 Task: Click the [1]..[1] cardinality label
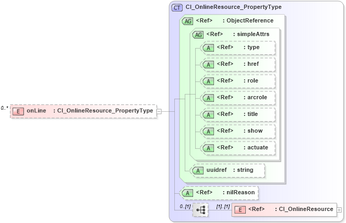[x=223, y=207]
